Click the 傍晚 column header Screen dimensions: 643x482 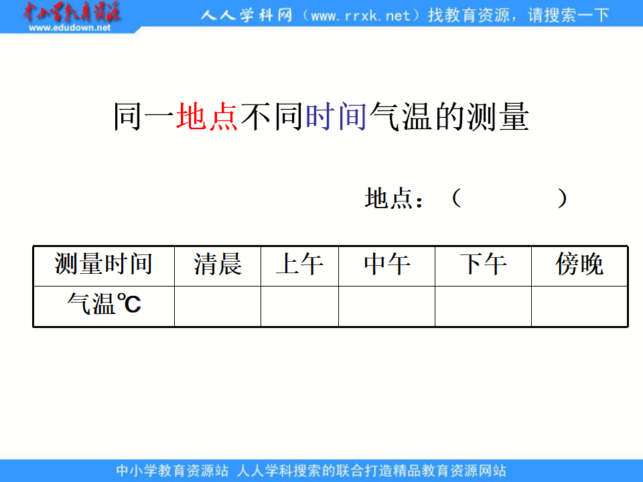579,266
